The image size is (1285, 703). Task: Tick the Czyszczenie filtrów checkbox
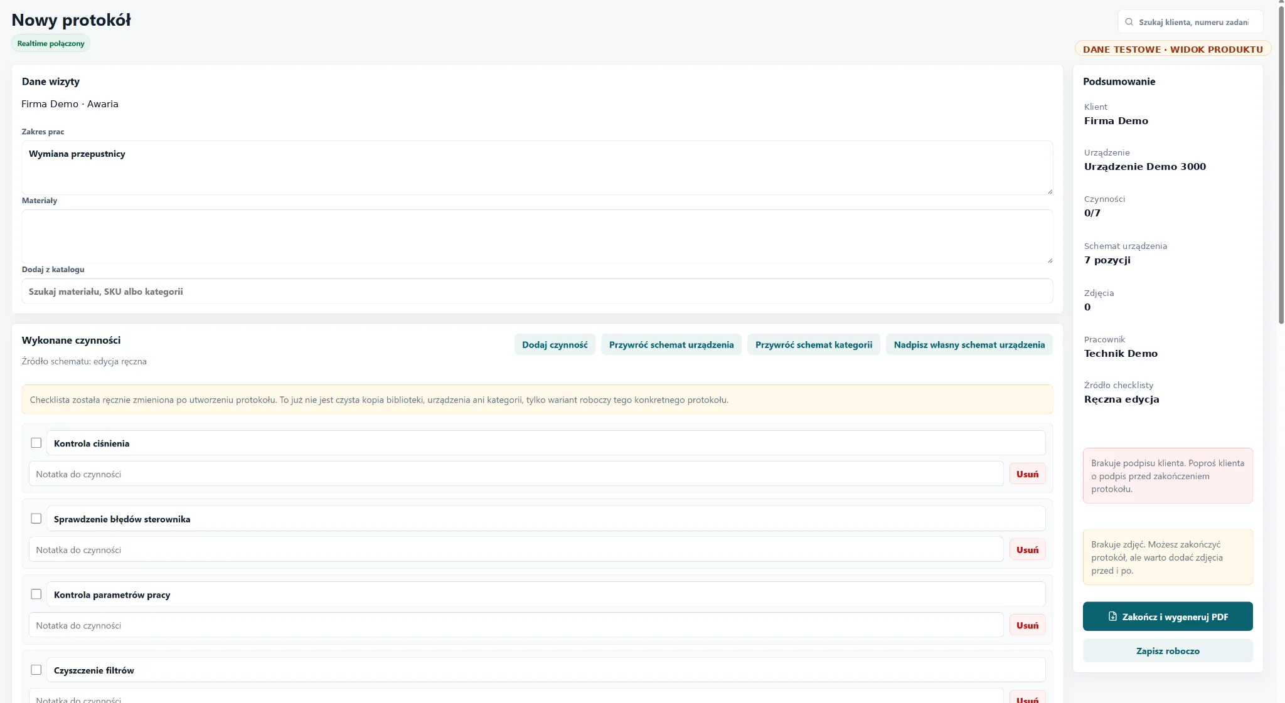click(36, 670)
